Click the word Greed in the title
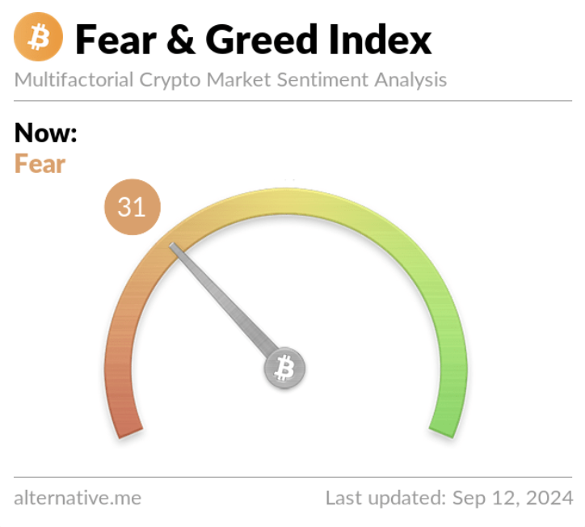585x527 pixels. pyautogui.click(x=261, y=39)
